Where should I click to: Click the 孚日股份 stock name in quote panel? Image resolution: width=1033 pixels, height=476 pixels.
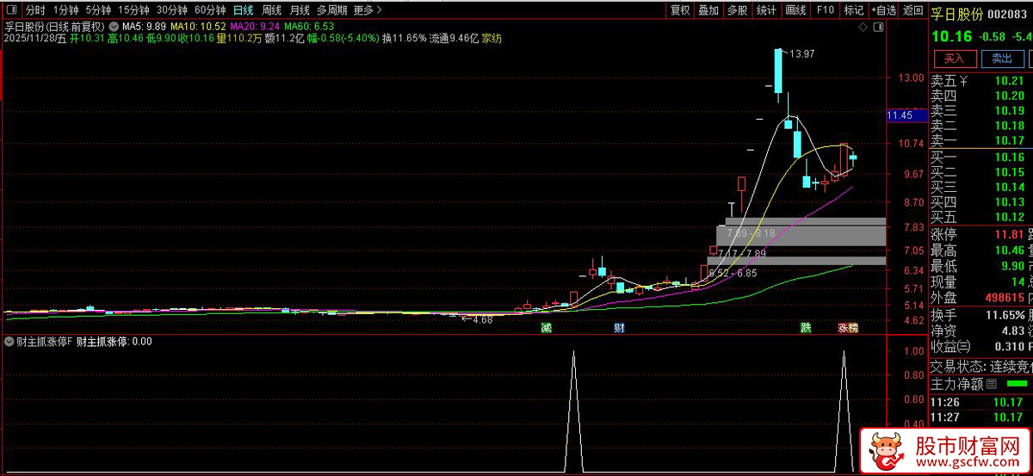pyautogui.click(x=956, y=14)
